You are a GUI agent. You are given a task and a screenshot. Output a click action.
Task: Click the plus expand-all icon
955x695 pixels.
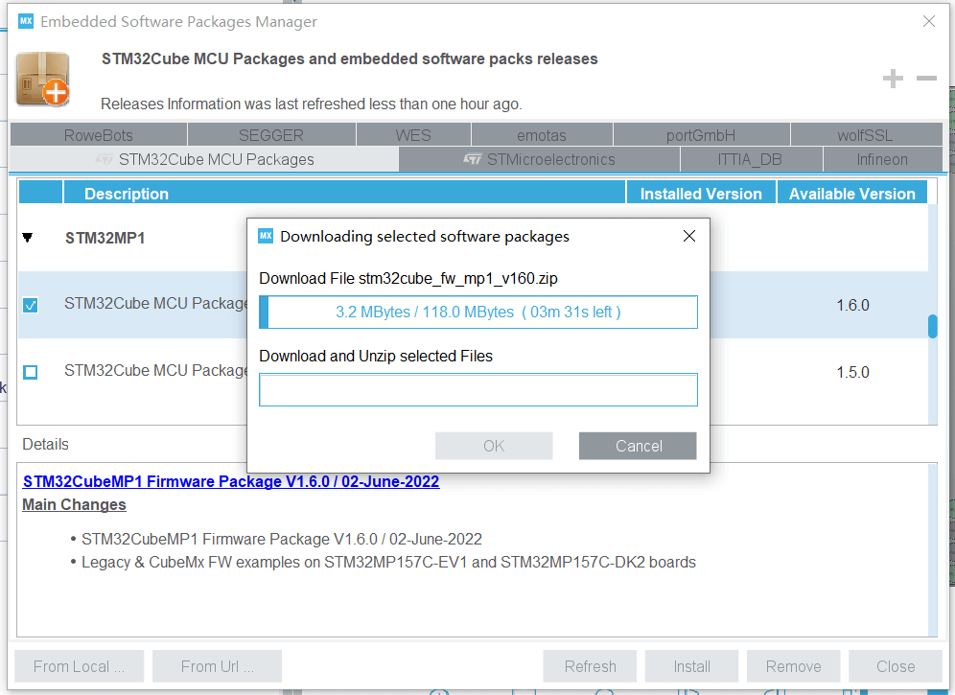point(893,78)
